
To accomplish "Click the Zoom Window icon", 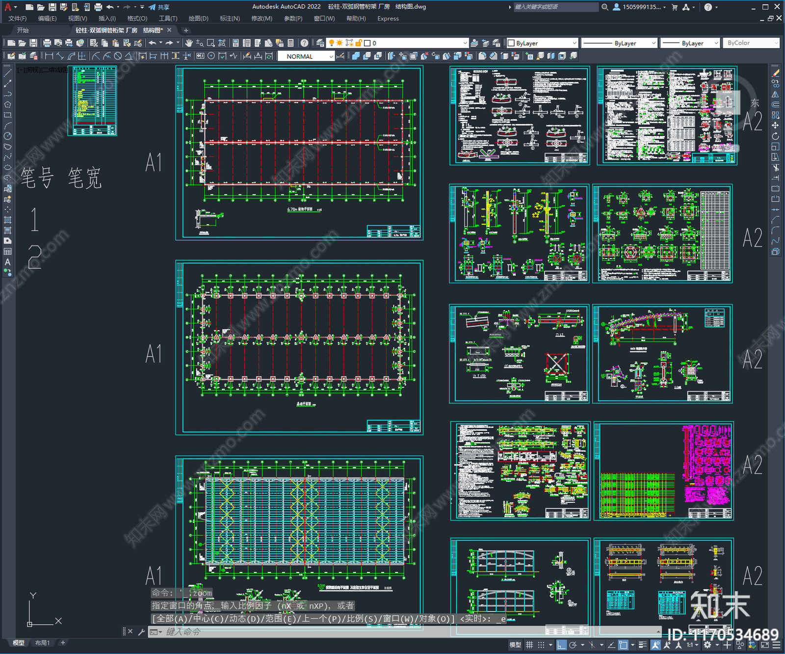I will [x=211, y=43].
